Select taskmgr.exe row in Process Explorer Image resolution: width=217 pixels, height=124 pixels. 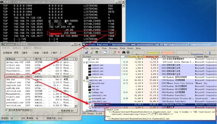[150, 92]
